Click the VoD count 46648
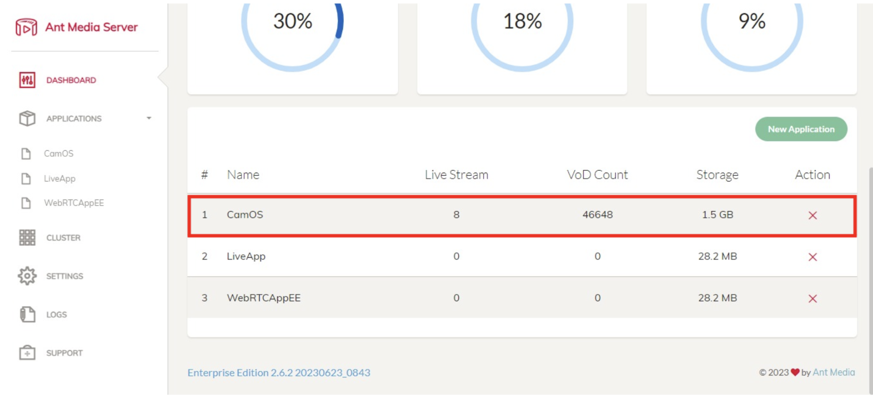The image size is (873, 398). point(598,215)
